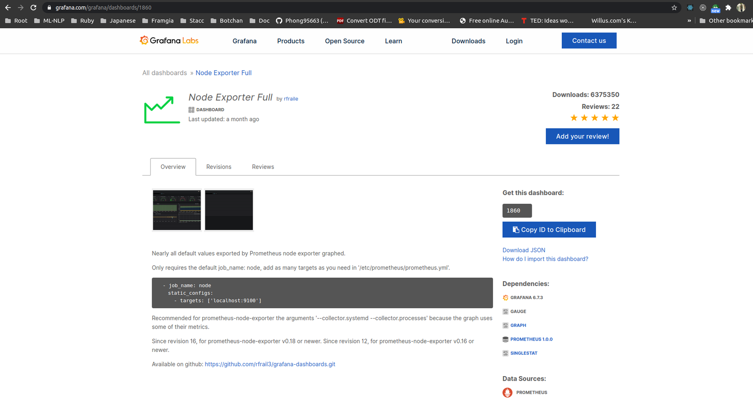This screenshot has height=398, width=753.
Task: Open the second dark screenshot thumbnail
Action: (x=229, y=210)
